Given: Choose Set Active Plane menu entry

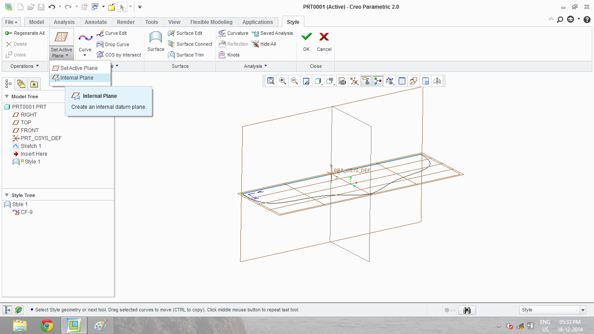Looking at the screenshot, I should [x=80, y=68].
